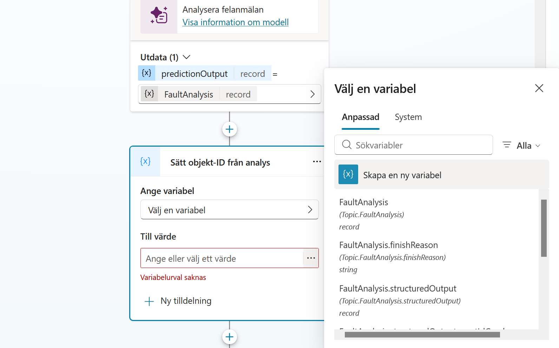This screenshot has height=348, width=559.
Task: Collapse the Utdata (1) section chevron
Action: pyautogui.click(x=187, y=57)
